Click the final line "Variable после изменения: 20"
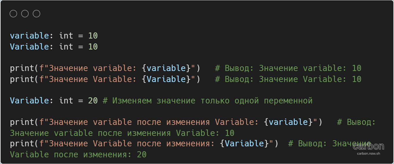Viewport: 394px width, 164px height. pyautogui.click(x=78, y=154)
